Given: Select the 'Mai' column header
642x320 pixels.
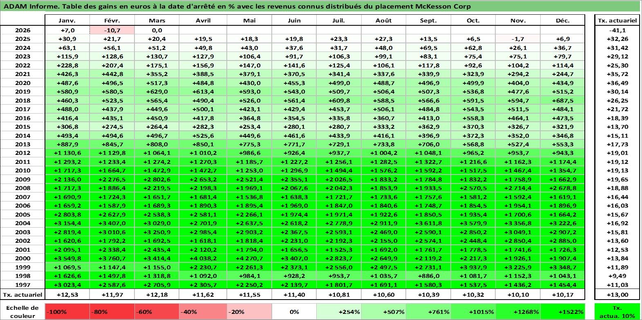Looking at the screenshot, I should pos(249,20).
